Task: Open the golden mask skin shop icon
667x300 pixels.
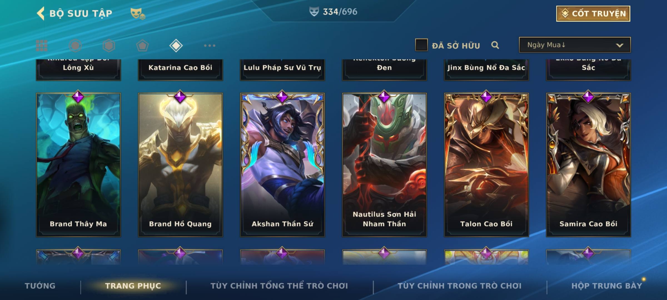Action: tap(138, 14)
